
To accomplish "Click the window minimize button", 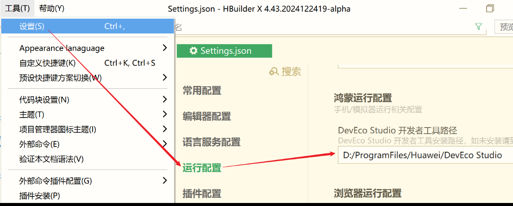I will 463,9.
